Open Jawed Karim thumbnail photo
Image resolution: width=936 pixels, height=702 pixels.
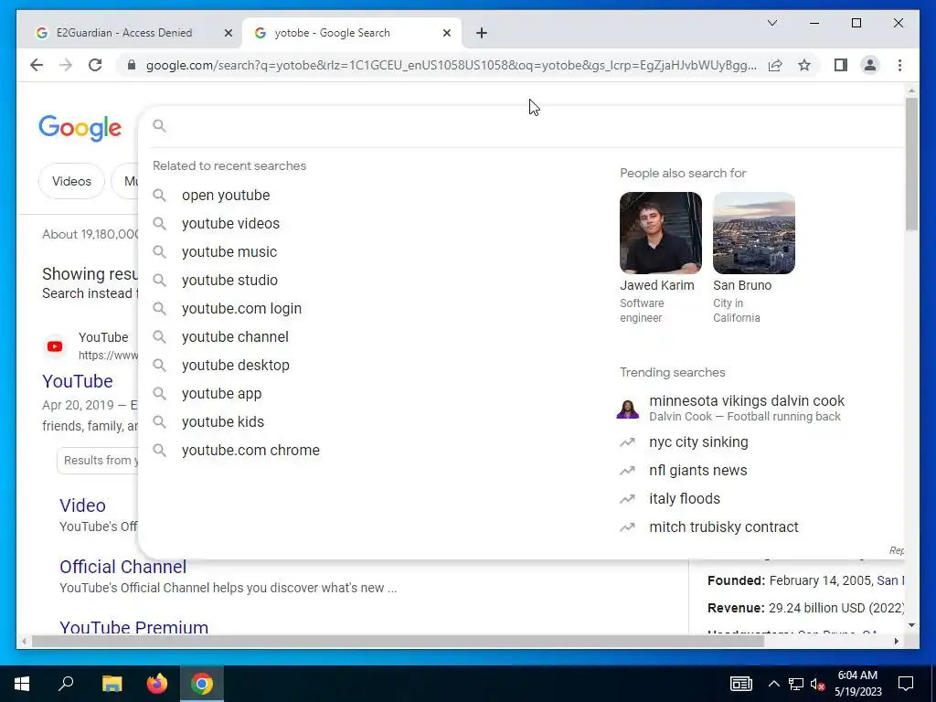click(661, 233)
